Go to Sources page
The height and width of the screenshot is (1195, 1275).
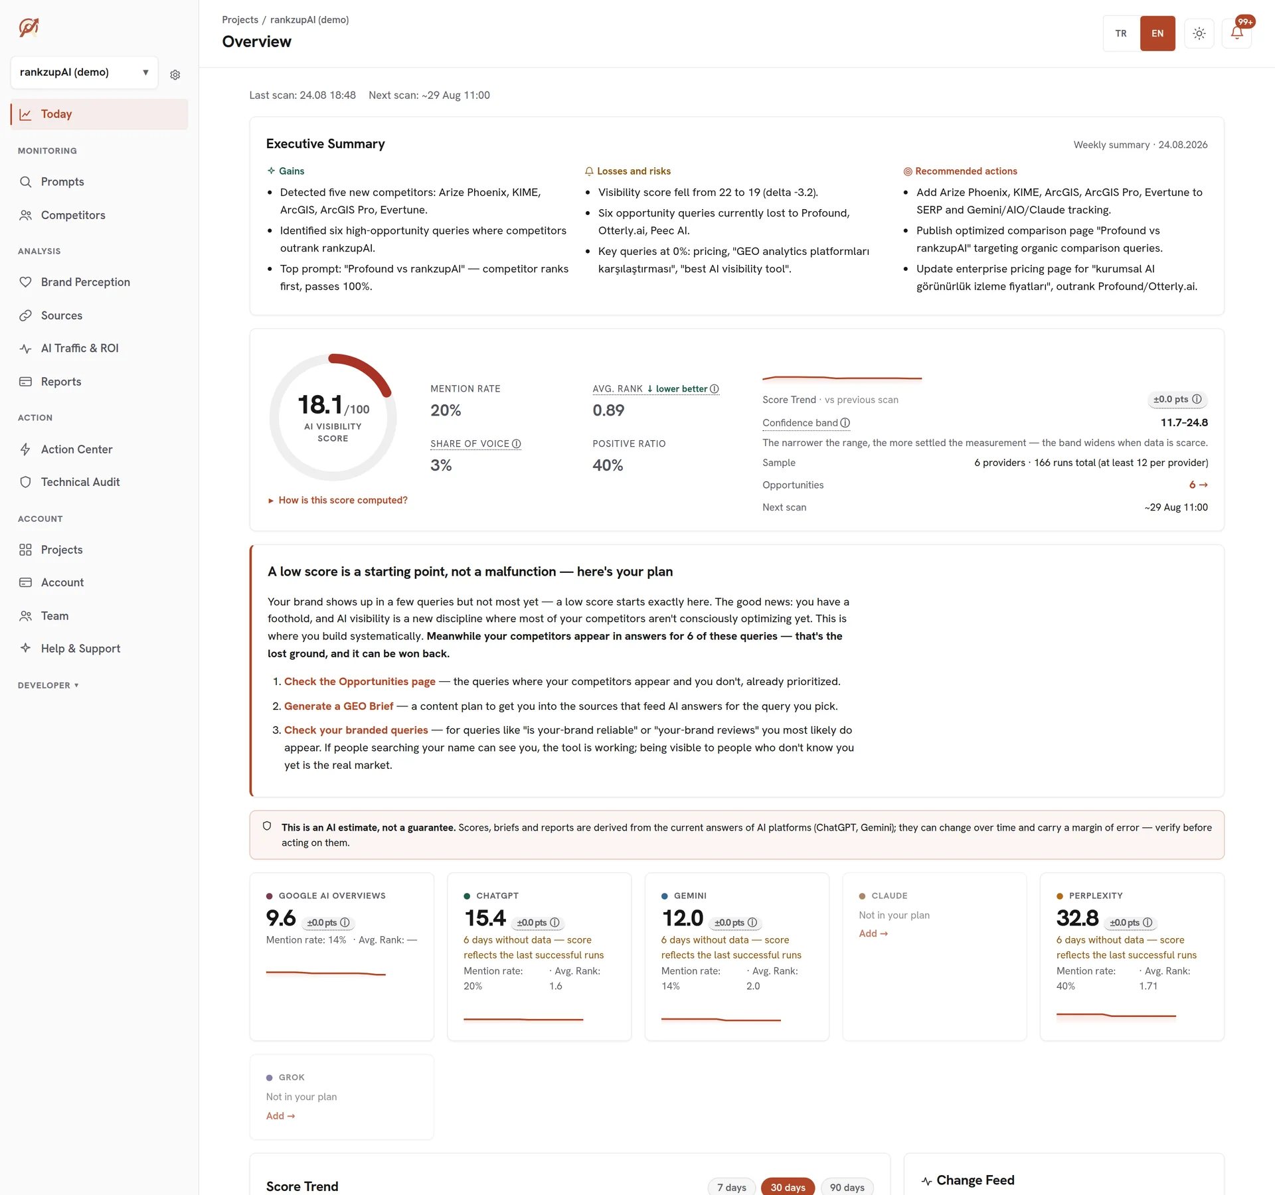tap(99, 315)
